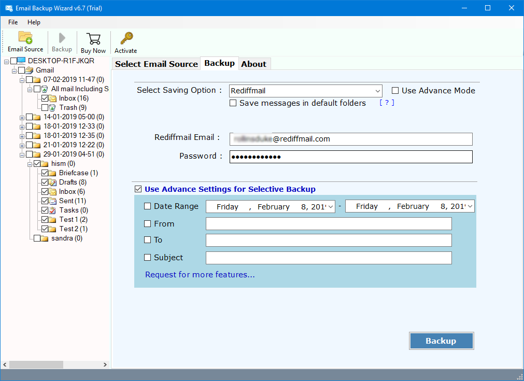The height and width of the screenshot is (381, 524).
Task: Open the File menu
Action: coord(13,22)
